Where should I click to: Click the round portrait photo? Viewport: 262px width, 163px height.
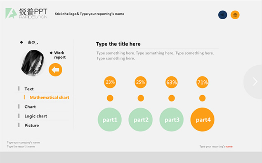(33, 63)
